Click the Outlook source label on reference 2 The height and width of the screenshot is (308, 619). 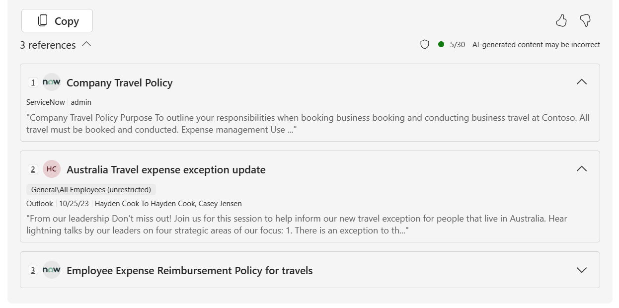pyautogui.click(x=39, y=203)
